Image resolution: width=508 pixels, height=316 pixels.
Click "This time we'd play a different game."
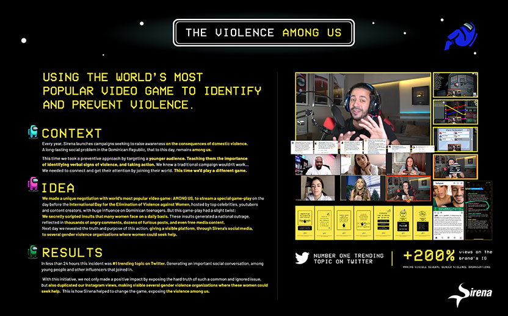click(x=210, y=171)
